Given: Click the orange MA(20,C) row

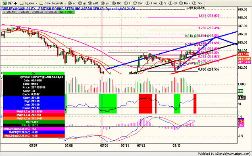Looking at the screenshot, I should [34, 118].
